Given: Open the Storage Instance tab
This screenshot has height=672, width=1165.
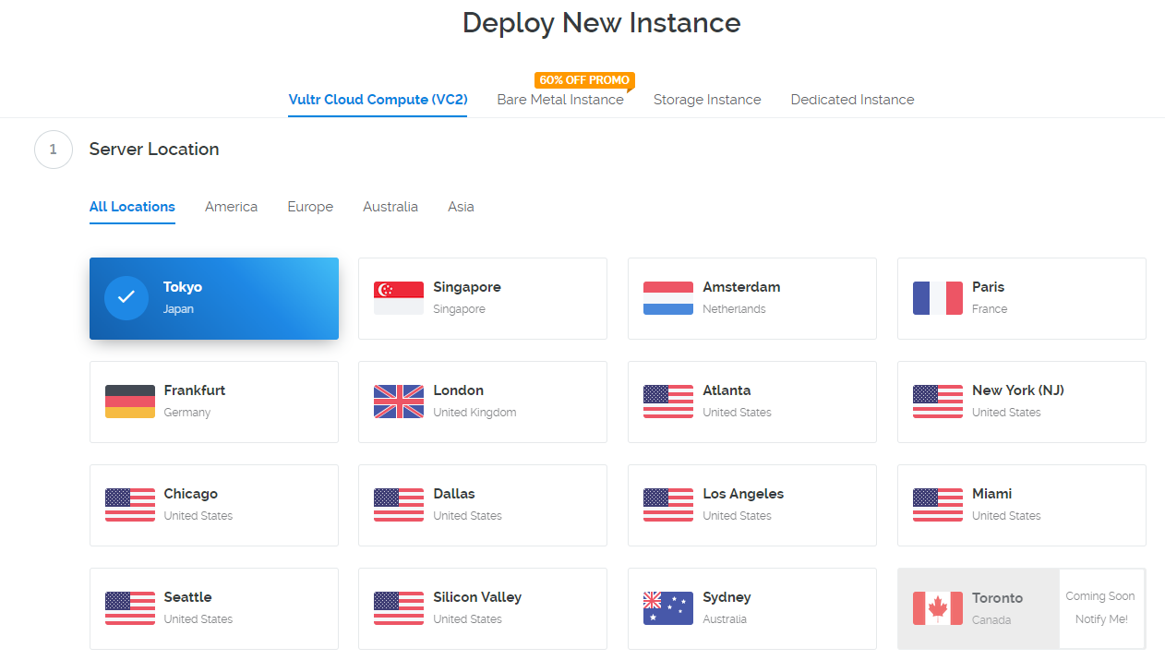Looking at the screenshot, I should point(707,100).
